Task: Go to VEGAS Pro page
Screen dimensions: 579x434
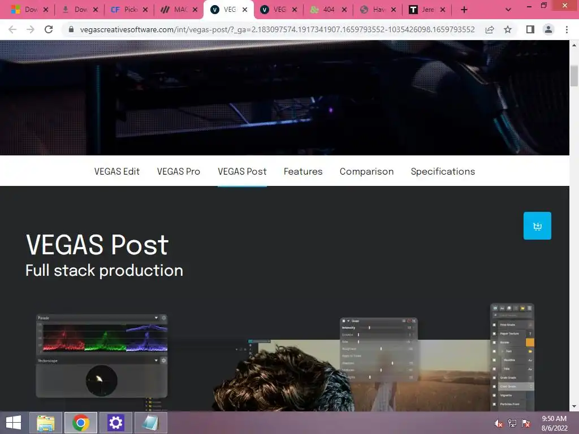Action: [x=178, y=172]
